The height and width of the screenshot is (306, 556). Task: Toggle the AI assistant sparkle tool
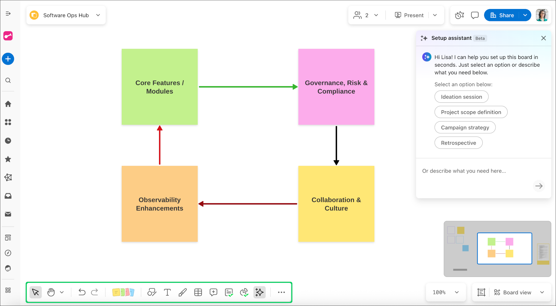[259, 292]
